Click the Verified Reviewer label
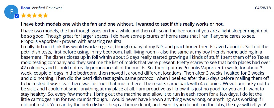 coord(47,8)
